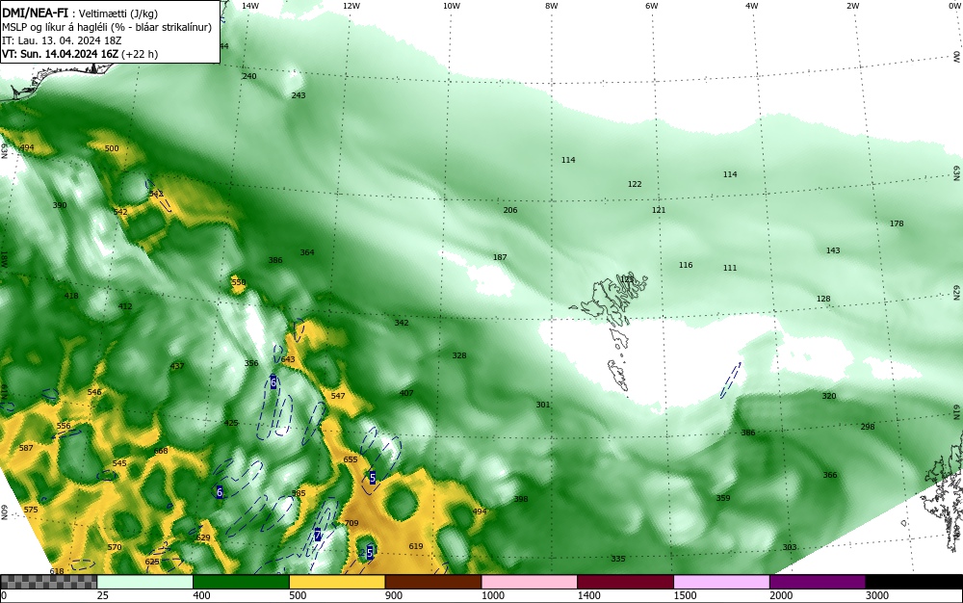Viewport: 963px width, 603px height.
Task: Select the yellow 500–900 legend swatch
Action: click(337, 582)
